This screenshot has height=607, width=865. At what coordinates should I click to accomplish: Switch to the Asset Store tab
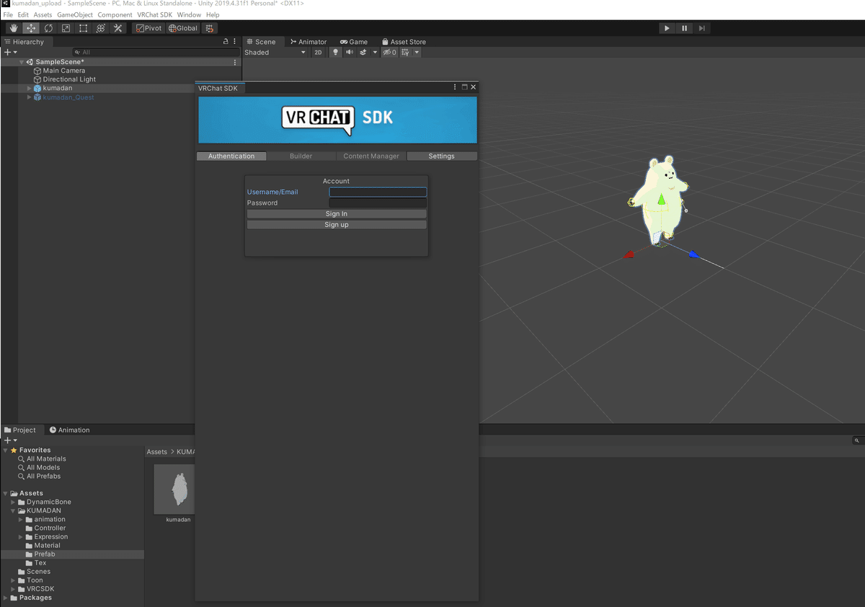(x=404, y=42)
